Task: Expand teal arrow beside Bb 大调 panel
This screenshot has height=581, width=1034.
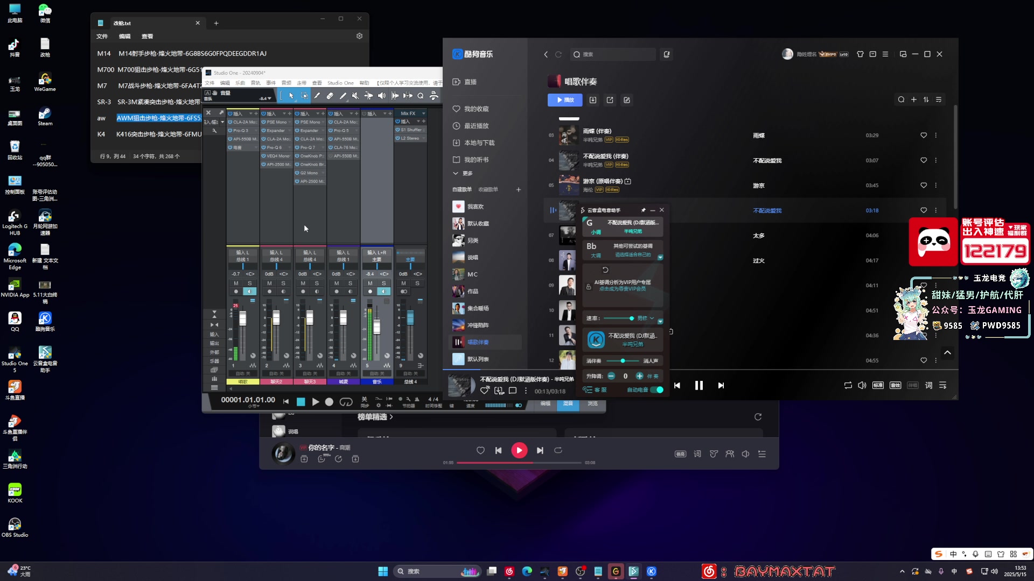Action: [x=660, y=257]
